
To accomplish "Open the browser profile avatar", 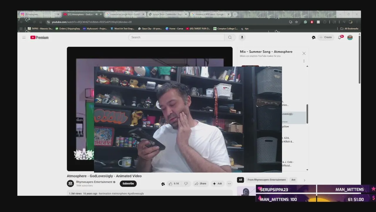I will pyautogui.click(x=350, y=22).
